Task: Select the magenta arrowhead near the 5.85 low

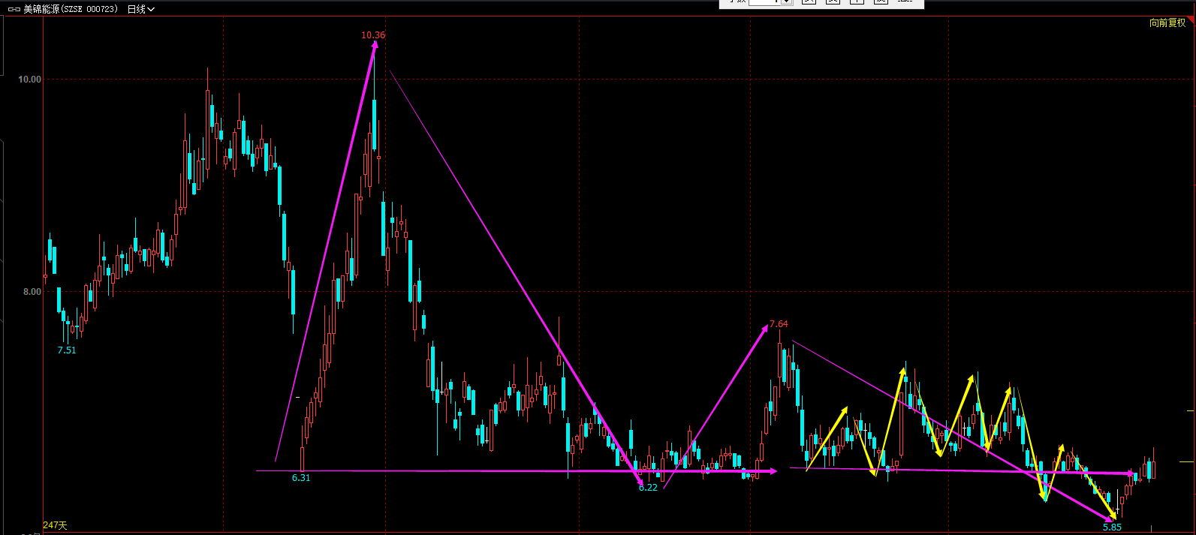Action: pos(1110,518)
